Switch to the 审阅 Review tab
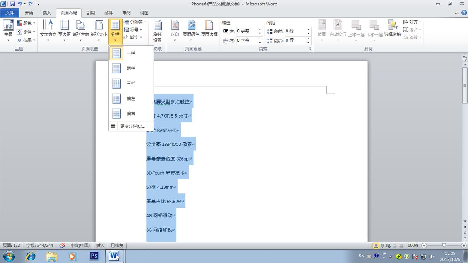The height and width of the screenshot is (263, 468). click(126, 13)
